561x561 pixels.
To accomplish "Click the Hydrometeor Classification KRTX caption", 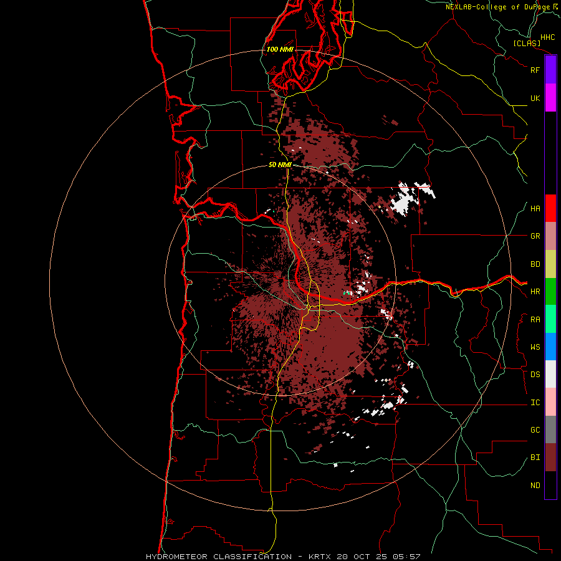I will [x=283, y=557].
